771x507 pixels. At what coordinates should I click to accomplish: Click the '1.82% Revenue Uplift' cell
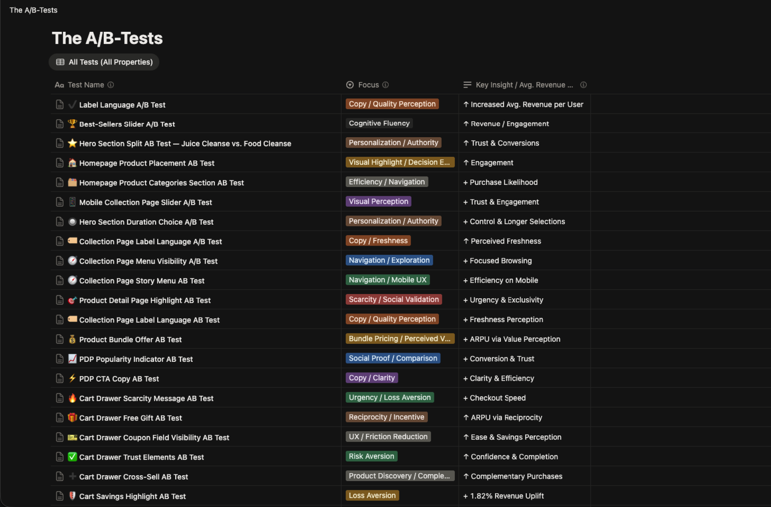[506, 496]
